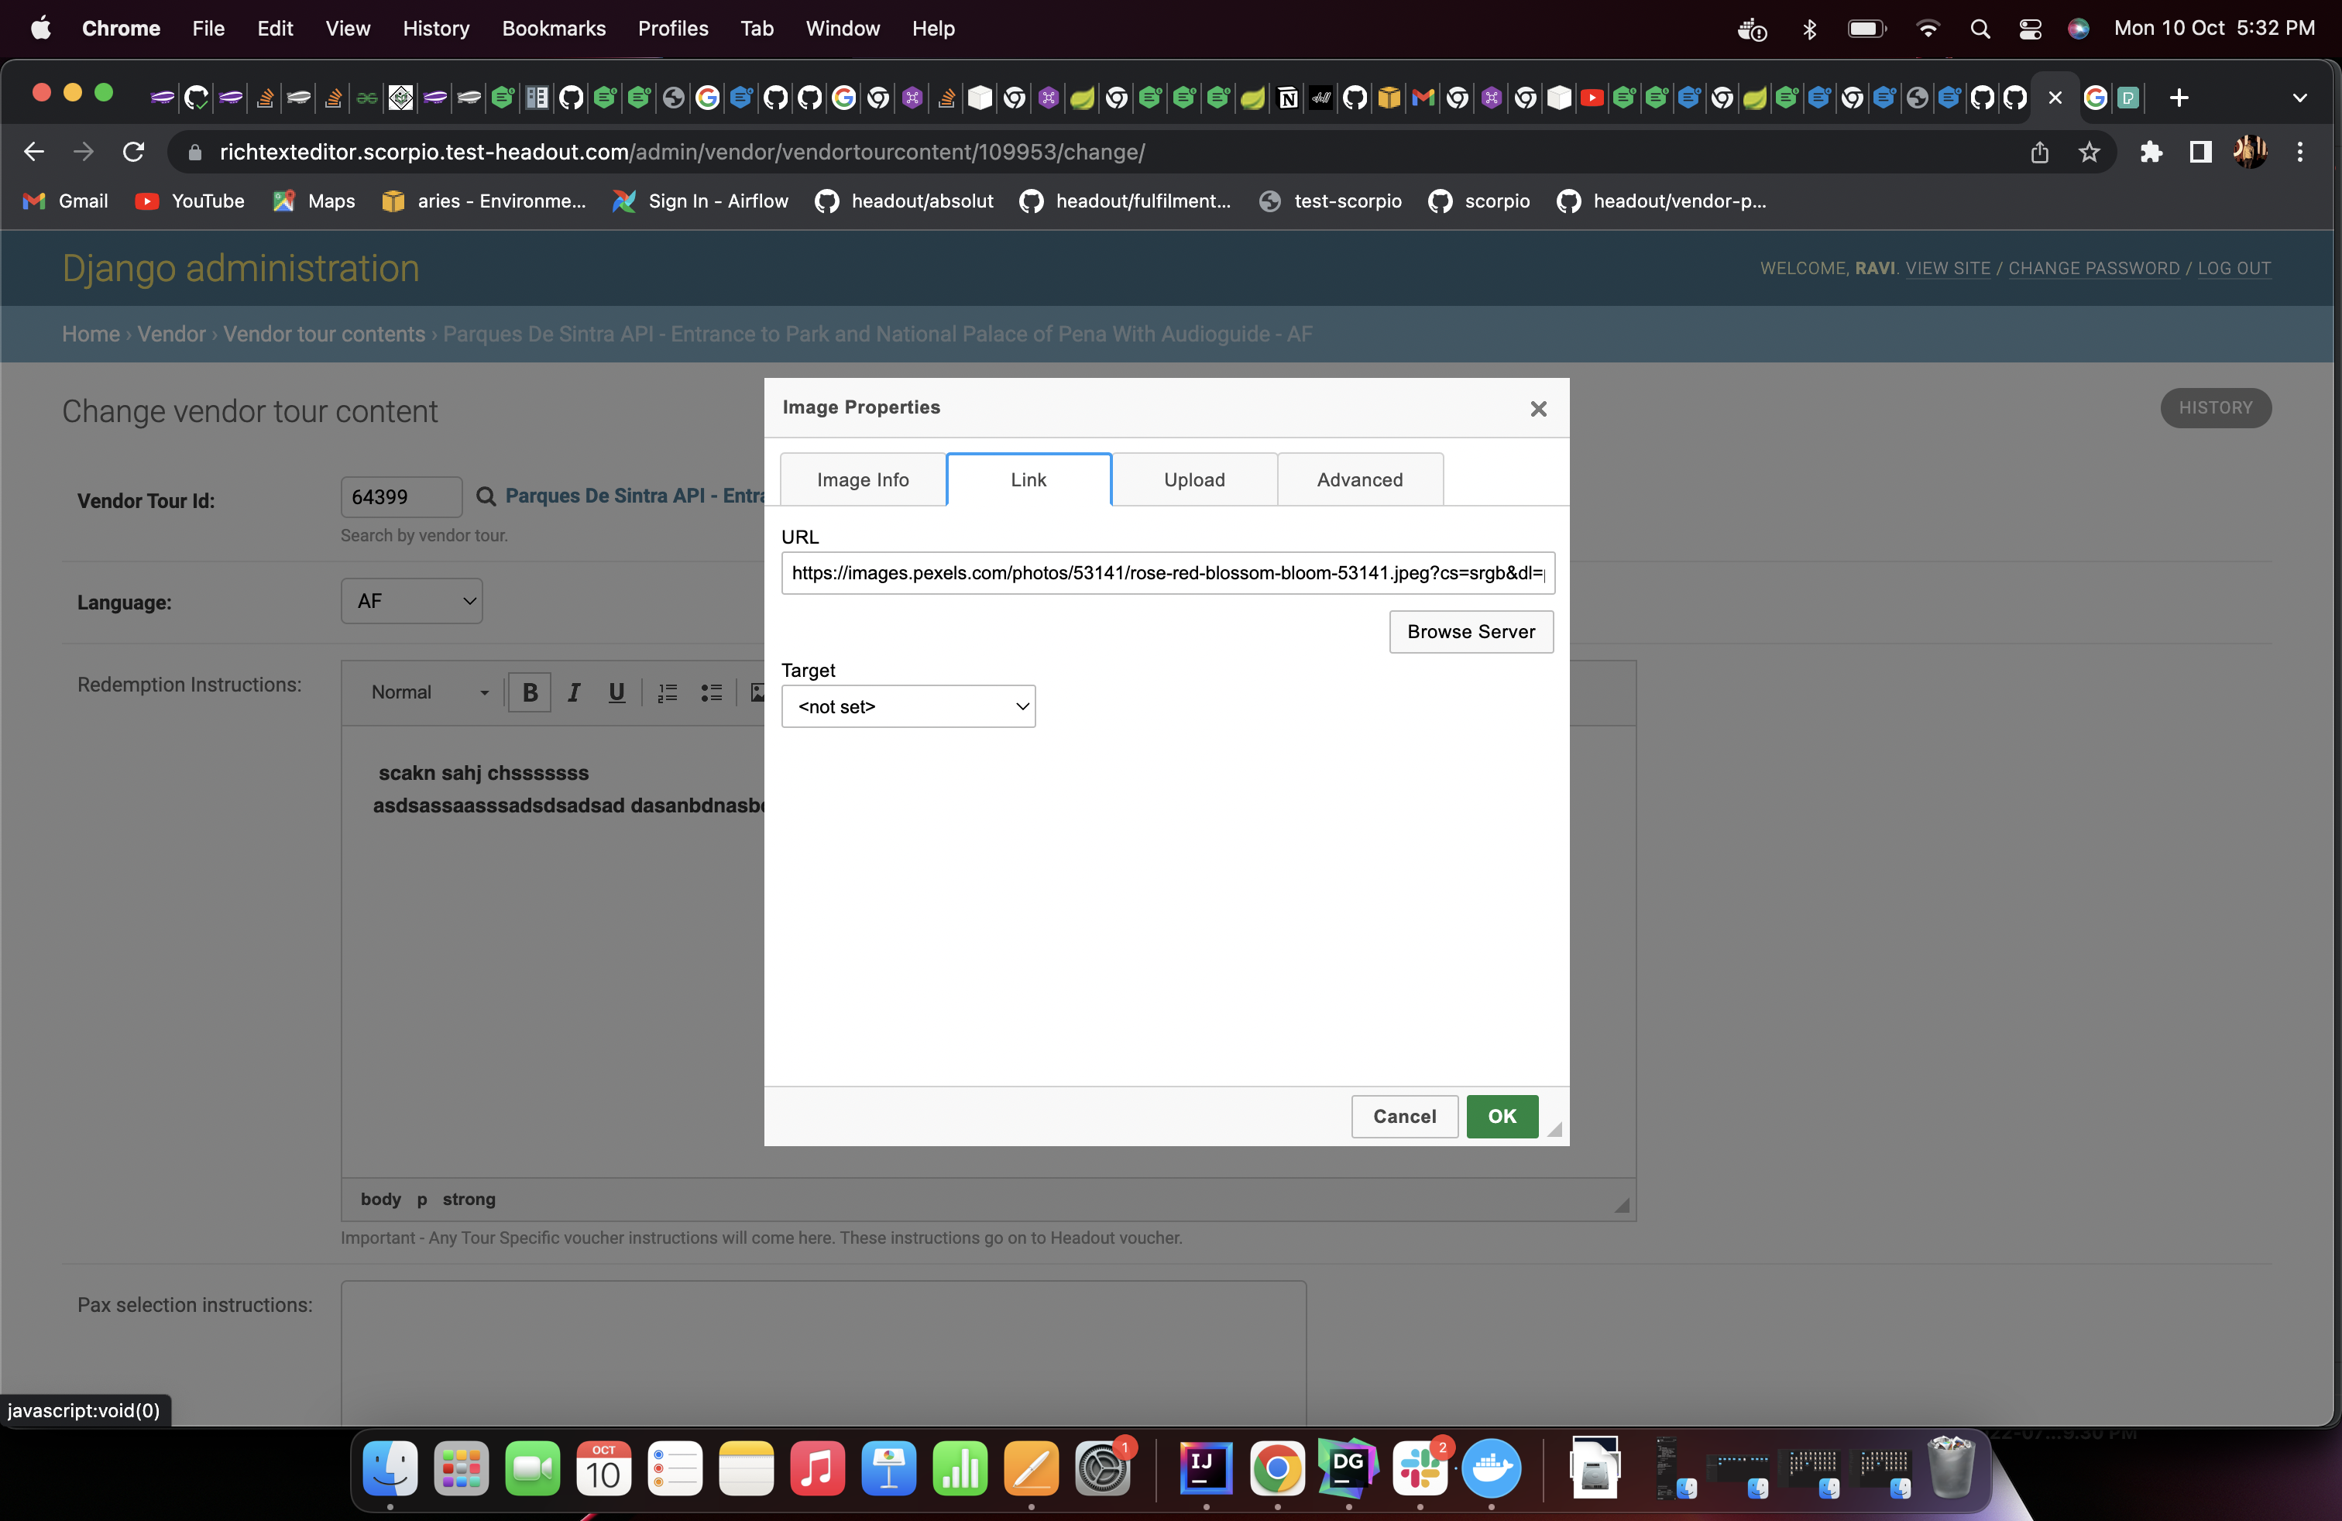The image size is (2342, 1521).
Task: Open Chrome extensions puzzle icon
Action: (2151, 152)
